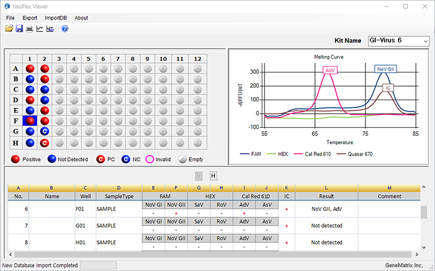The width and height of the screenshot is (435, 271).
Task: Select positive well F2
Action: coord(45,121)
